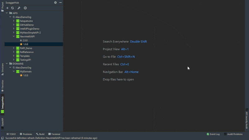Open the Audit Problems tool window
The width and height of the screenshot is (249, 140).
(x=233, y=134)
